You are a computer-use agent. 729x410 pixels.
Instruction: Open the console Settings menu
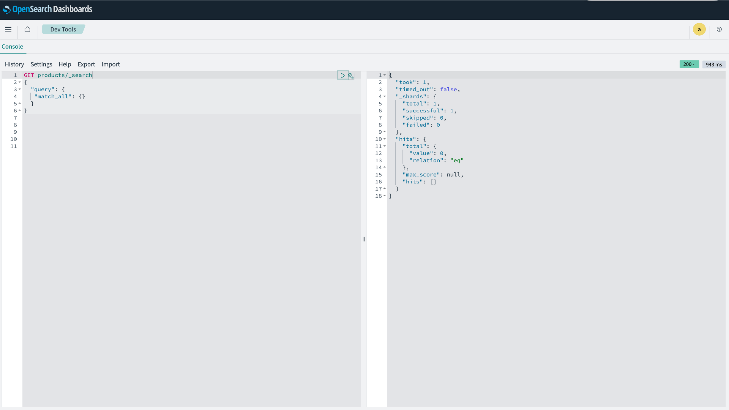(x=41, y=64)
